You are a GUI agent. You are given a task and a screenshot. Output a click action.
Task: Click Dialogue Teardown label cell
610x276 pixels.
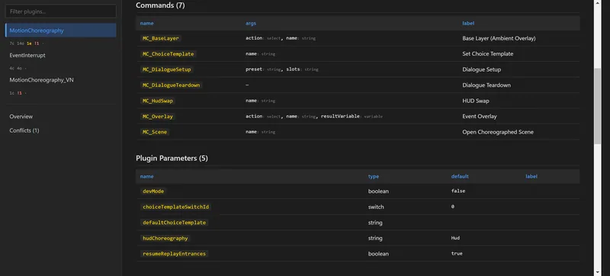tap(486, 85)
